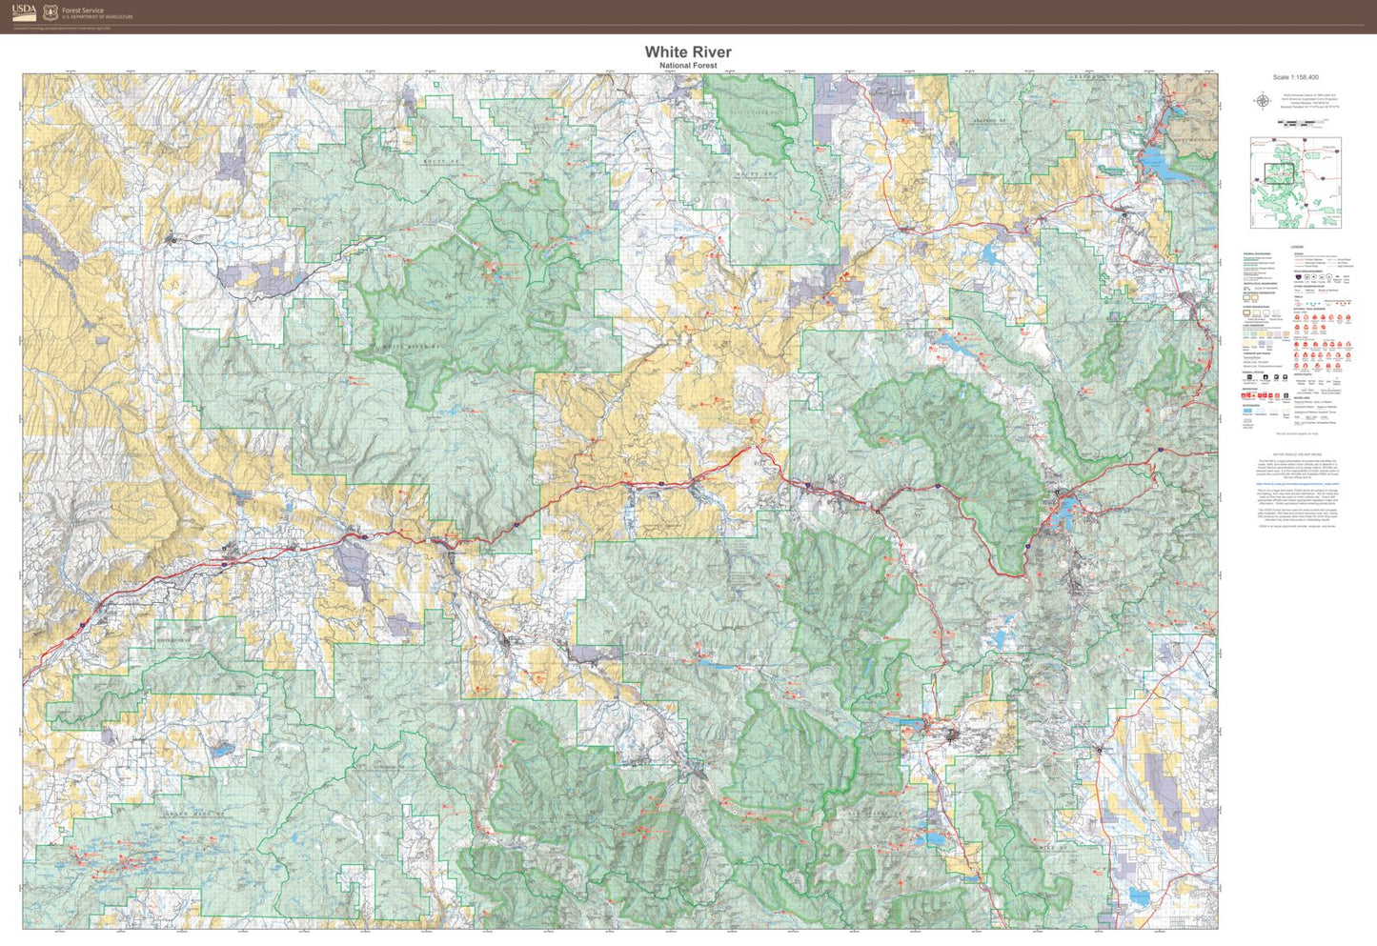This screenshot has height=946, width=1377.
Task: Toggle the Forest Highway line symbol in the legend
Action: pos(1299,258)
